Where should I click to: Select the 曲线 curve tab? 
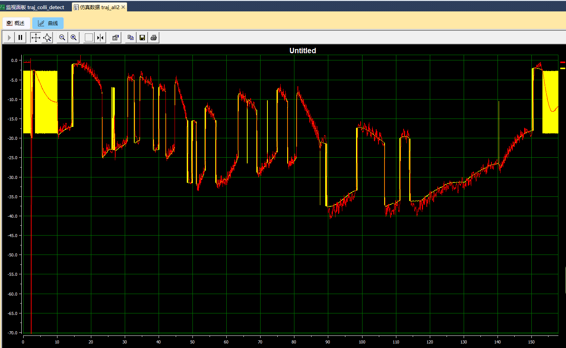(48, 23)
